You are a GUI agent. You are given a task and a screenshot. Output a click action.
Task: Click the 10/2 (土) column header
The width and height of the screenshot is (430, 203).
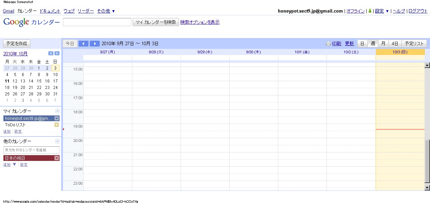click(351, 52)
